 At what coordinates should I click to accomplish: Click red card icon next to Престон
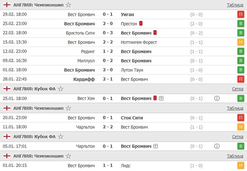(141, 23)
